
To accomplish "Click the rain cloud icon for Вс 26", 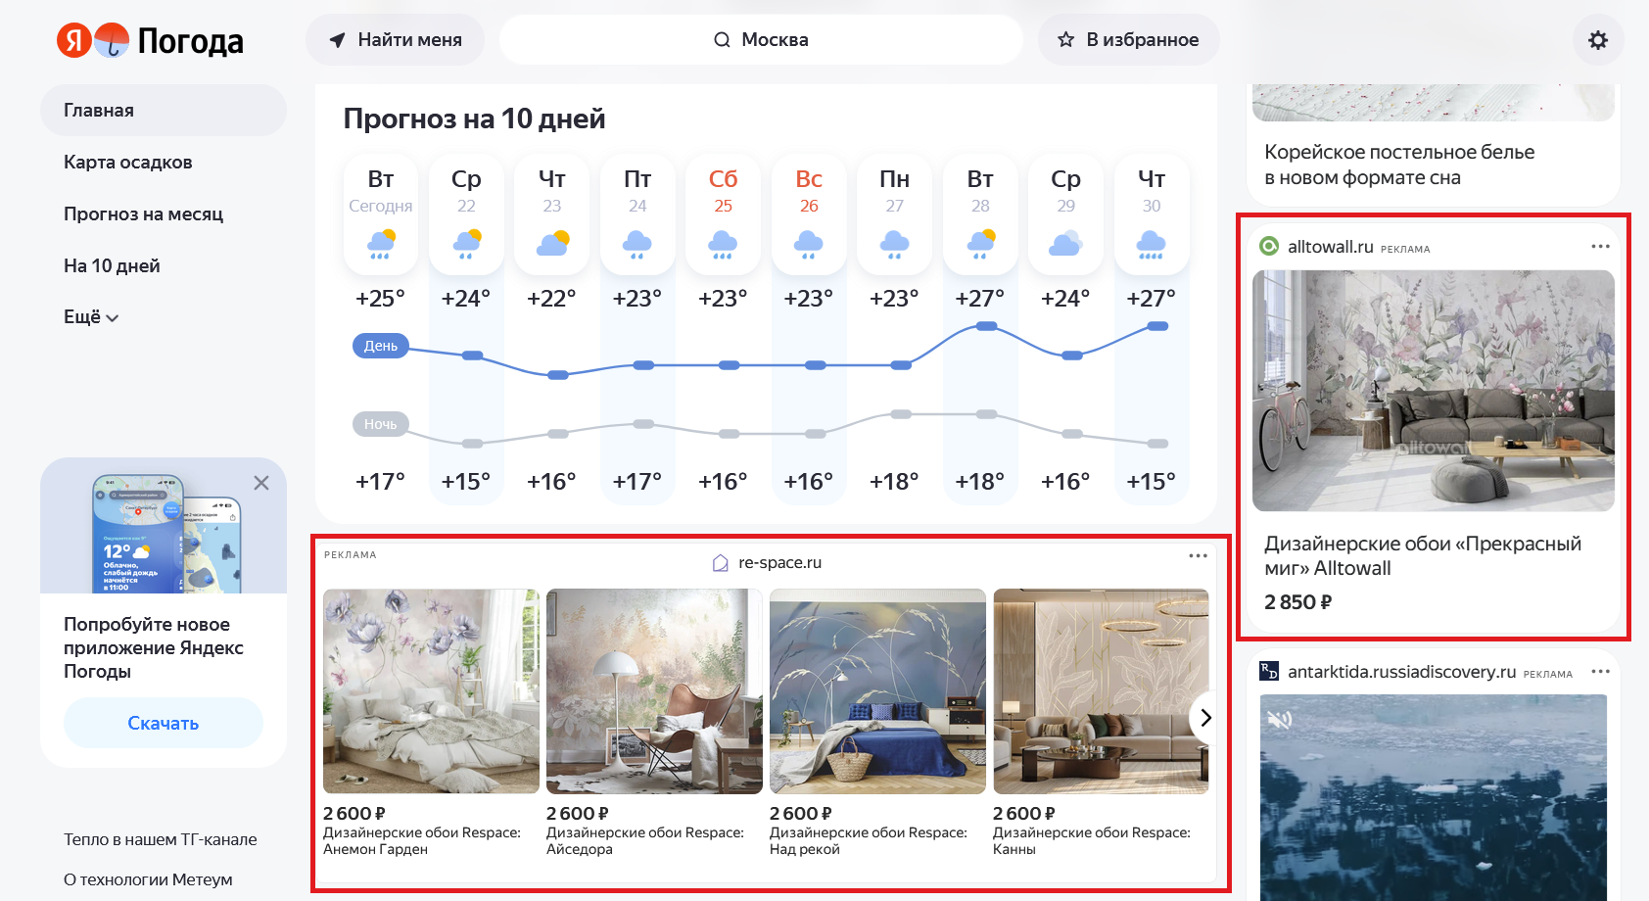I will (809, 243).
